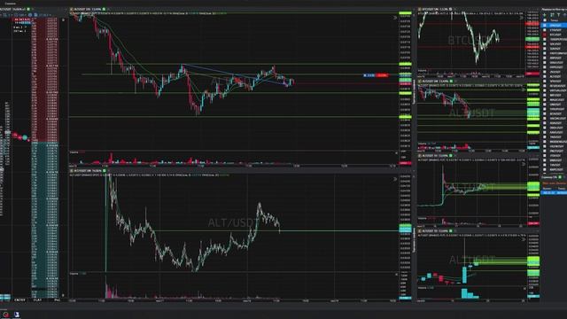
Task: Toggle the green indicator in the third right ALTUSDT chart header
Action: (x=451, y=156)
